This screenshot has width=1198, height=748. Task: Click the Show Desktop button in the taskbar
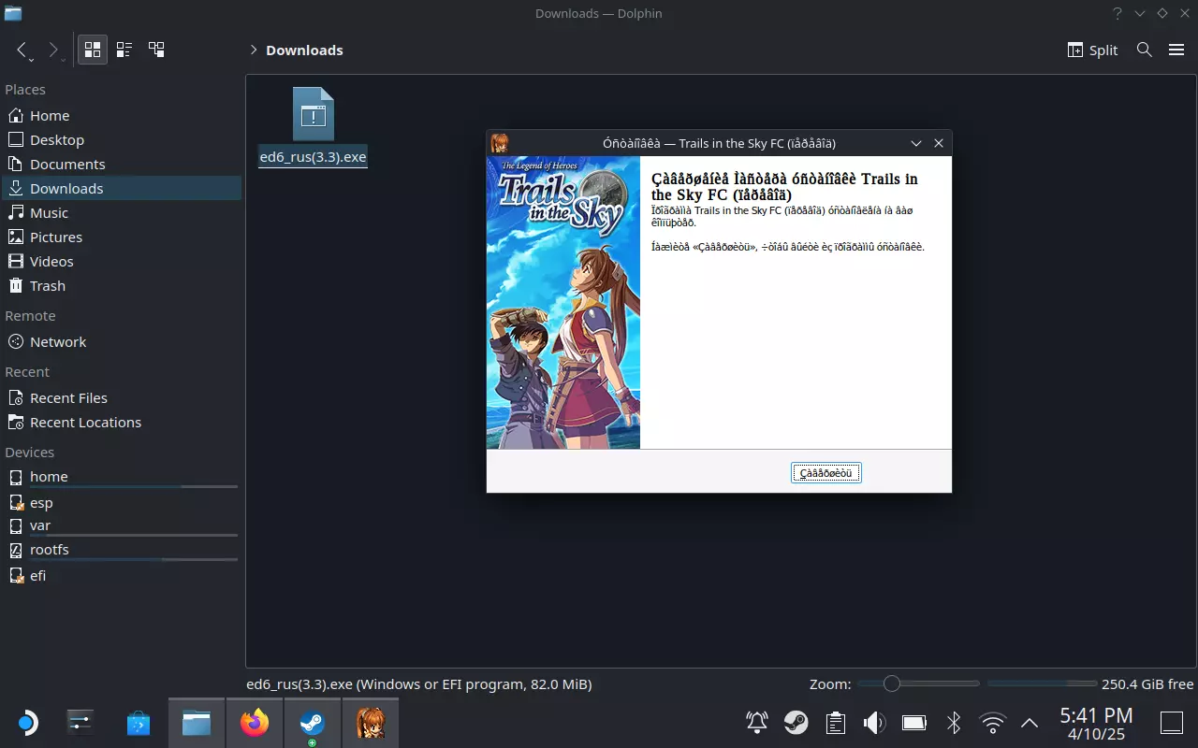[x=1172, y=723]
